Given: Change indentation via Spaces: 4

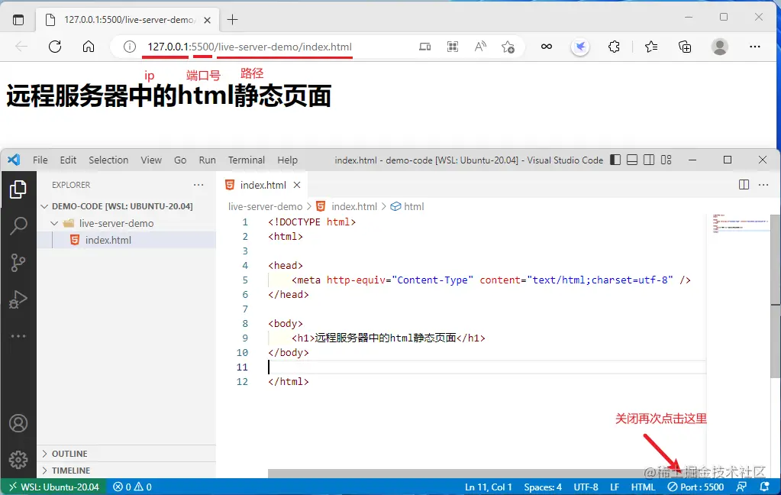Looking at the screenshot, I should point(542,487).
